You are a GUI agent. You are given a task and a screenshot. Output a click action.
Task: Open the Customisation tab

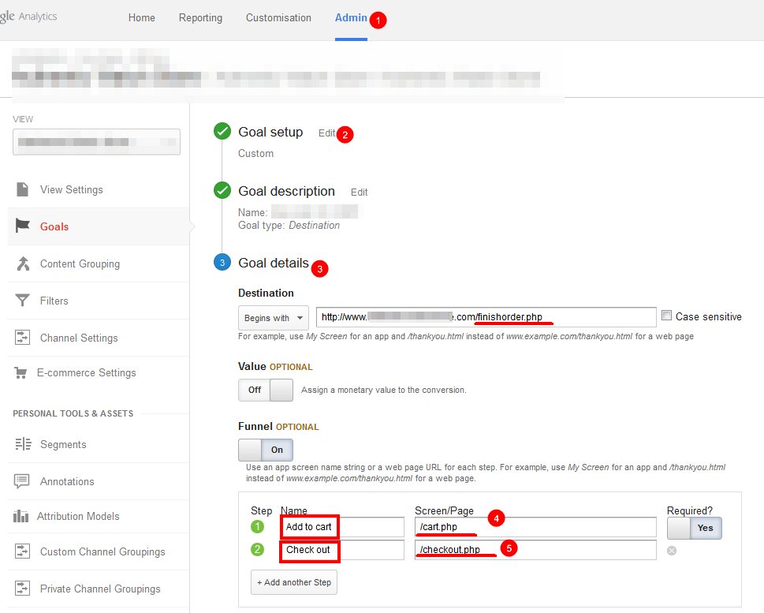tap(278, 17)
